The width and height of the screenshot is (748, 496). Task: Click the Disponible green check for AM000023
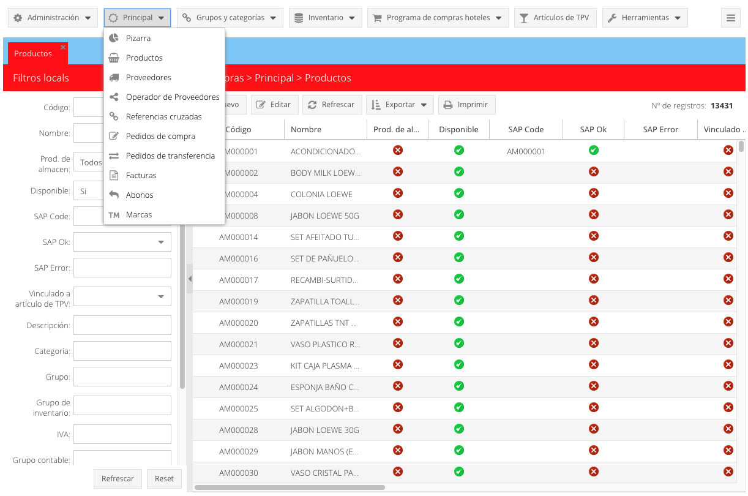[459, 364]
